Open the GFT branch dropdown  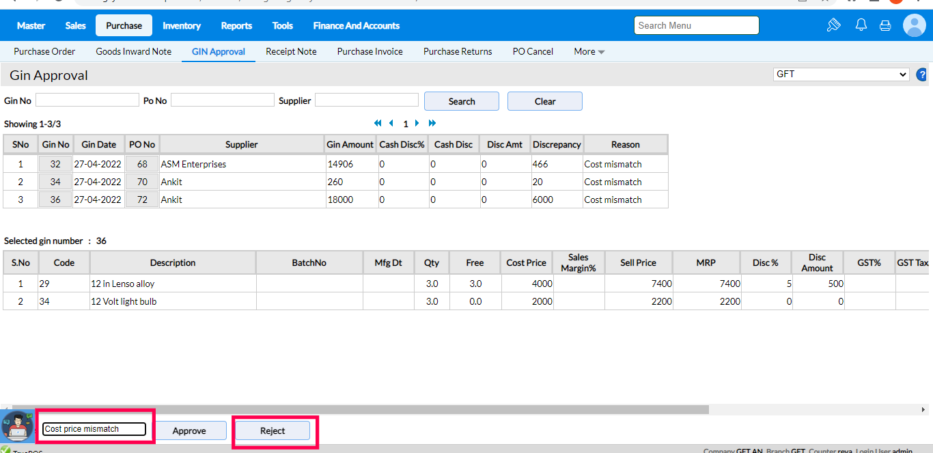click(x=841, y=74)
